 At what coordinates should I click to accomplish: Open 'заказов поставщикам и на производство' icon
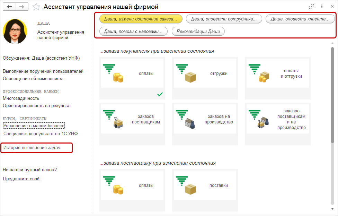[259, 119]
